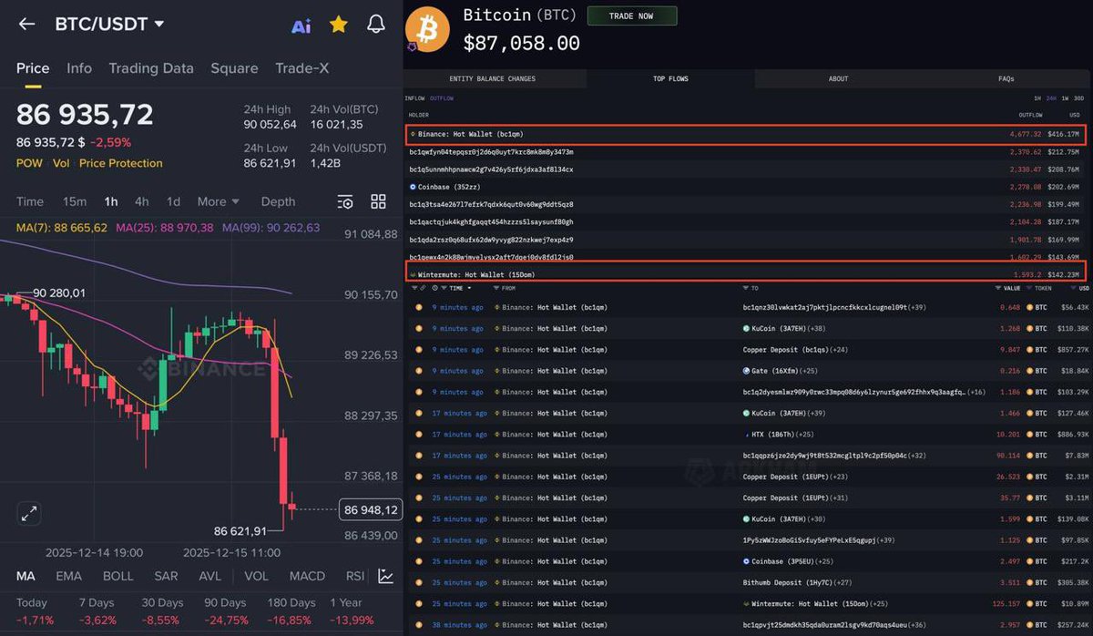Open the Gate (16Xfm) recipient entry
Screen dimensions: 1093x636
pyautogui.click(x=779, y=371)
